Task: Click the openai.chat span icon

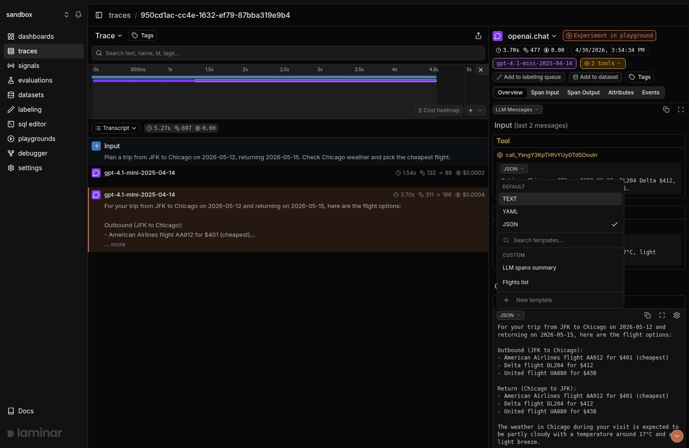Action: [x=498, y=36]
